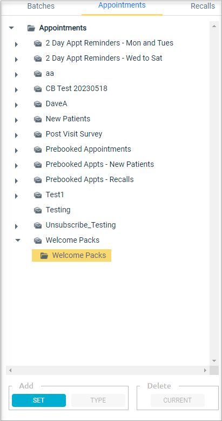This screenshot has height=421, width=222.
Task: Click the envelope icon next to Unsubscribe_Testing
Action: tap(38, 225)
